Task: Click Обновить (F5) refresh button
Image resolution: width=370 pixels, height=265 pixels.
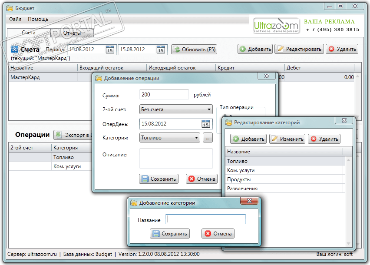Action: click(194, 50)
